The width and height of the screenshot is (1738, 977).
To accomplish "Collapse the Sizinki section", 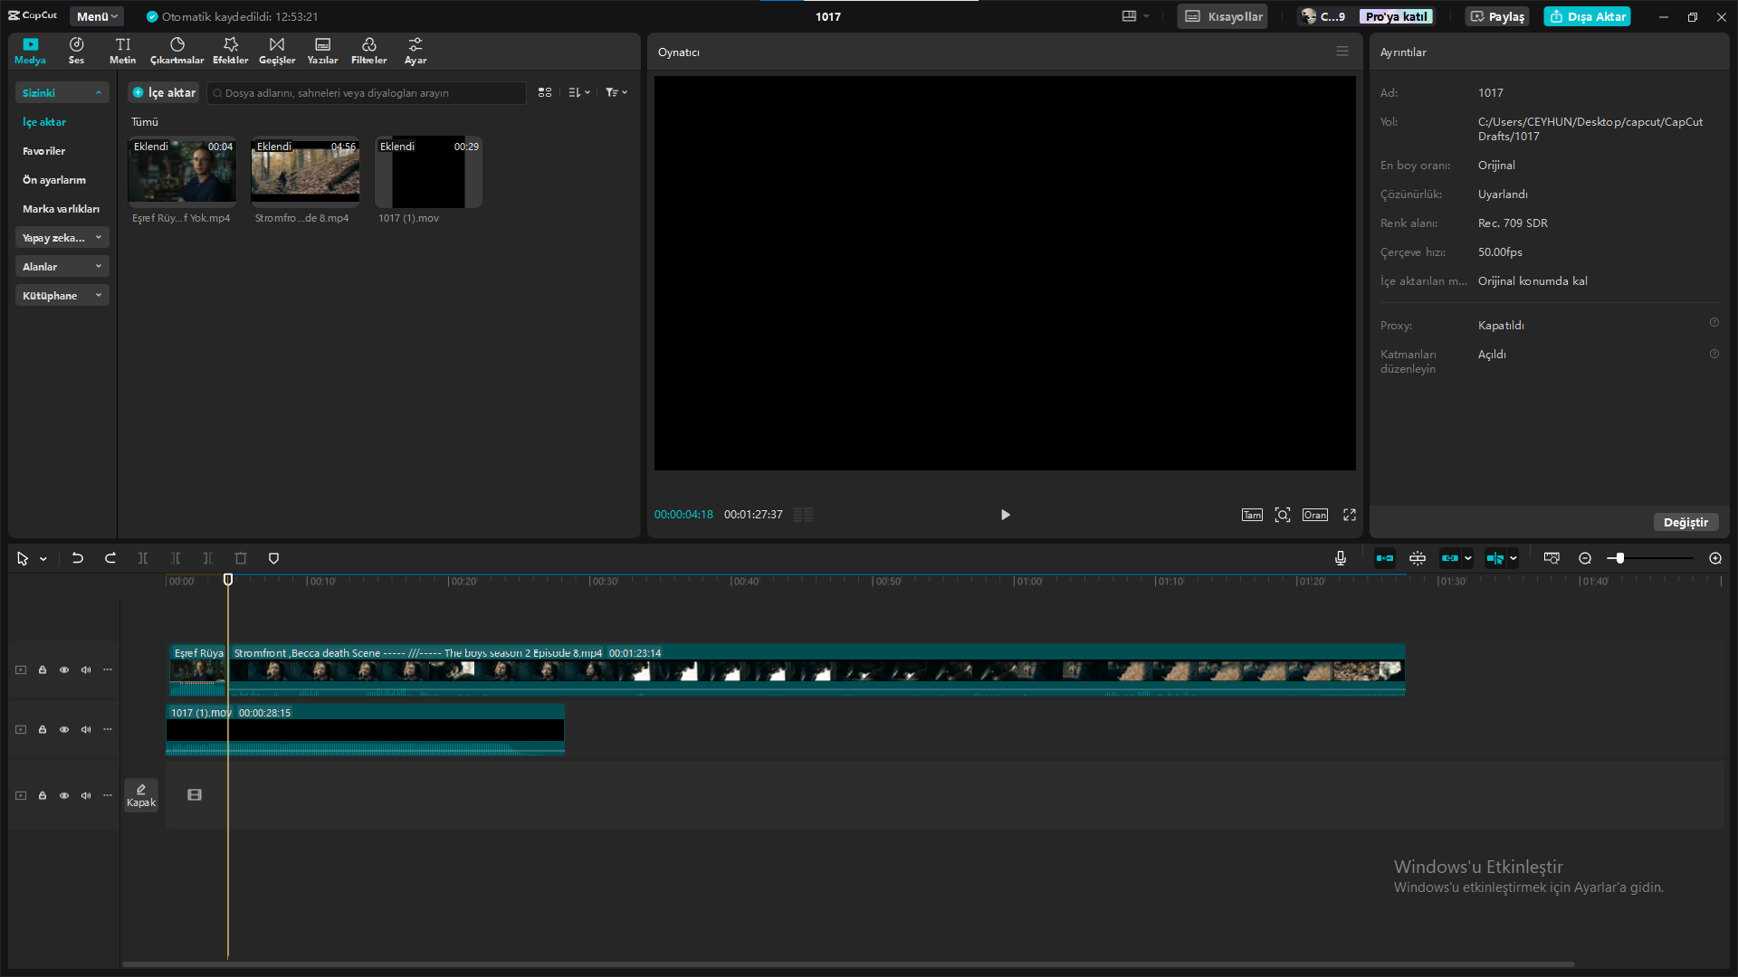I will (x=62, y=92).
